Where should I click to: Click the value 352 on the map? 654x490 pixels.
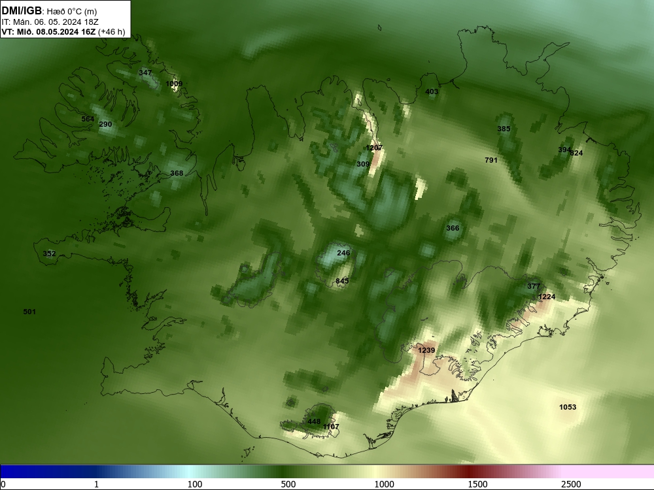49,253
